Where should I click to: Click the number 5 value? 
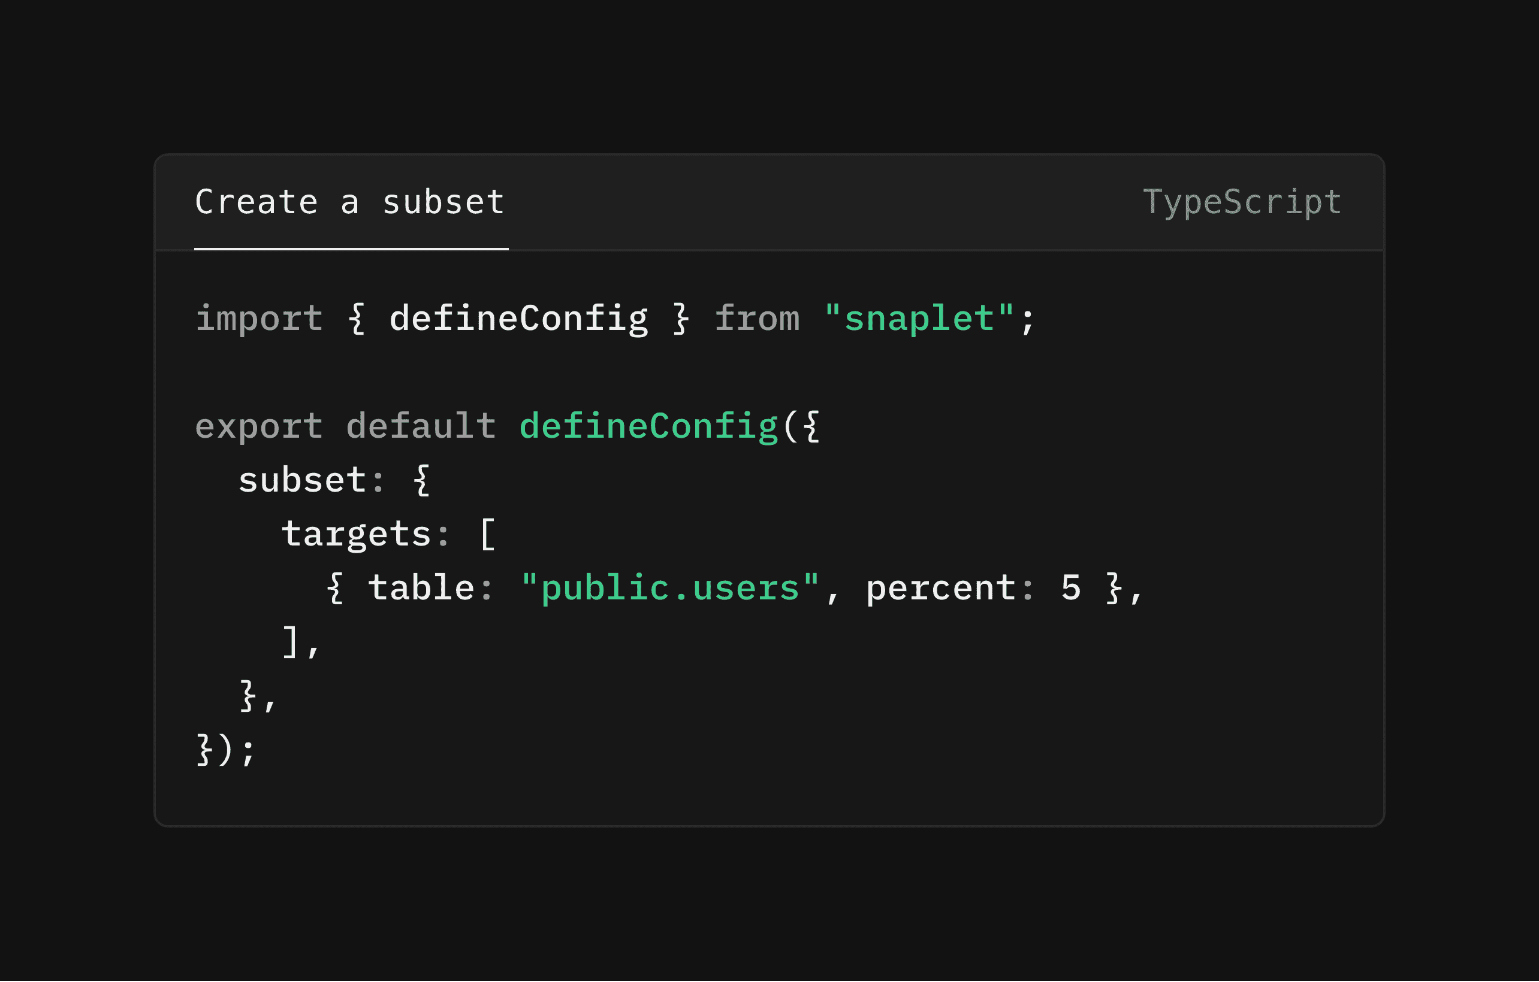click(1070, 589)
